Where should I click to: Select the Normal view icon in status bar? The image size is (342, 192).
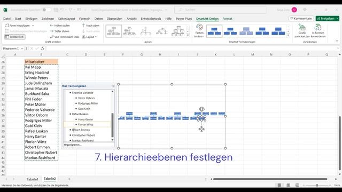(279, 185)
